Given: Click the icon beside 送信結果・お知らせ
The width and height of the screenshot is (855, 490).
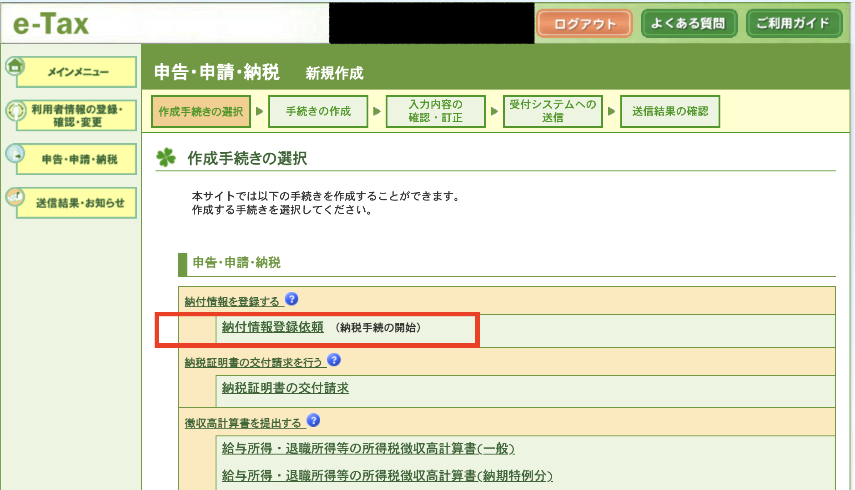Looking at the screenshot, I should (15, 197).
